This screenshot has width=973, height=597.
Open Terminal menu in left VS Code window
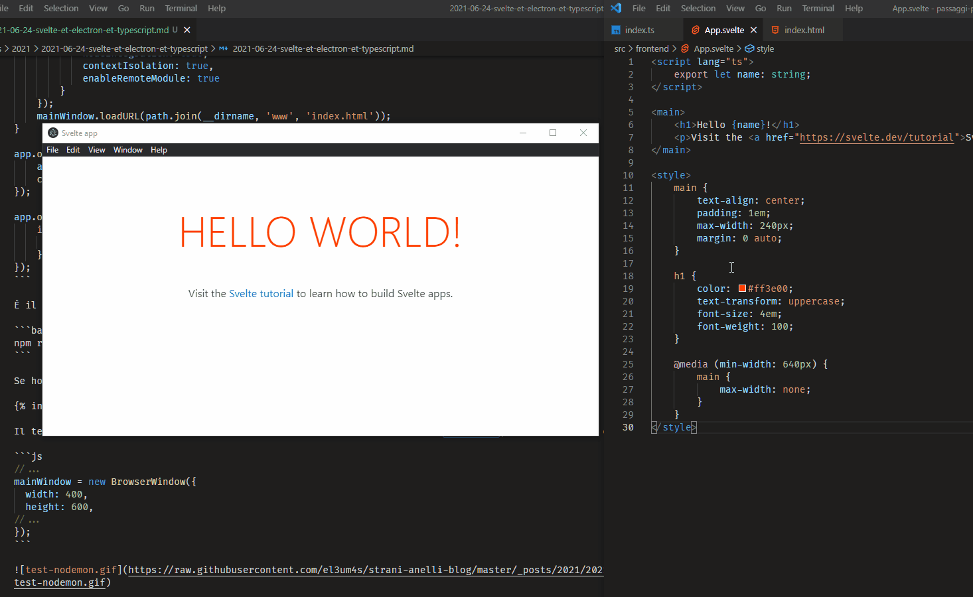click(181, 8)
